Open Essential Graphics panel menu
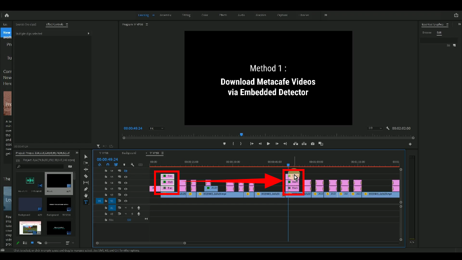Viewport: 462px width, 260px height. click(447, 24)
